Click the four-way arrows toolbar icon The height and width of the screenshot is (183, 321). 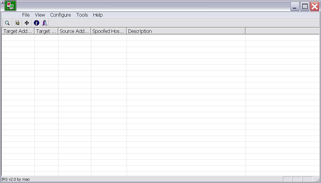[x=27, y=23]
